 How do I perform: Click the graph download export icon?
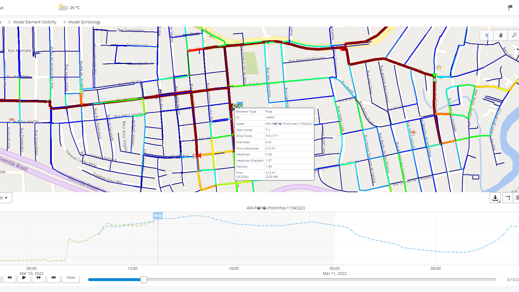click(x=495, y=198)
